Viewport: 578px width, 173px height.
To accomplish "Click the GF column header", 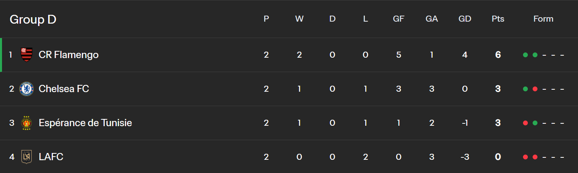I will [399, 19].
